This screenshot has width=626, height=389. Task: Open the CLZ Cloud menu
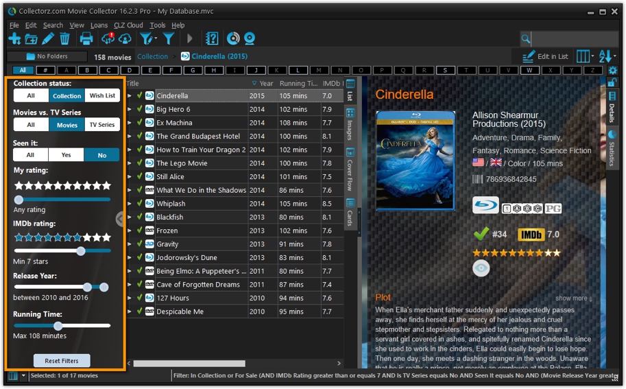(x=128, y=25)
